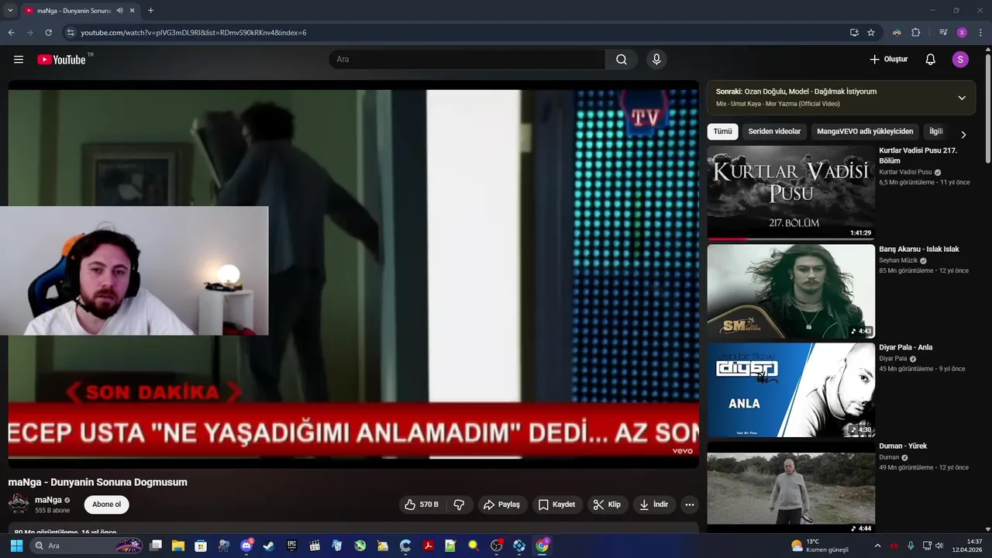Dislike the maNga video

point(459,505)
